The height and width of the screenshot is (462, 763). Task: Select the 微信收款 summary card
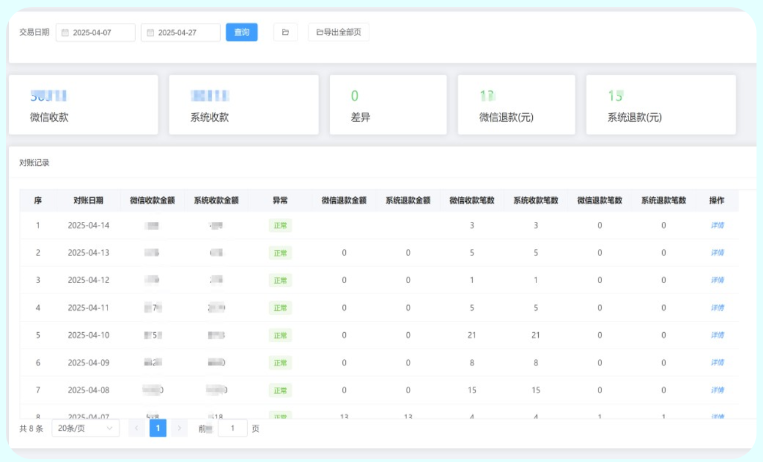tap(83, 104)
